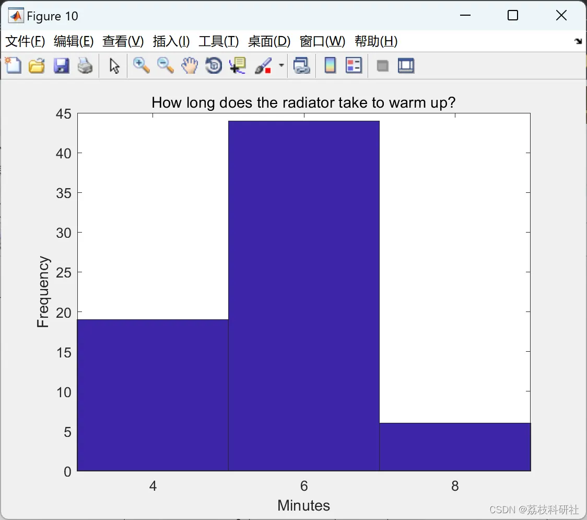Select the Edit Plot arrow tool

pos(114,65)
